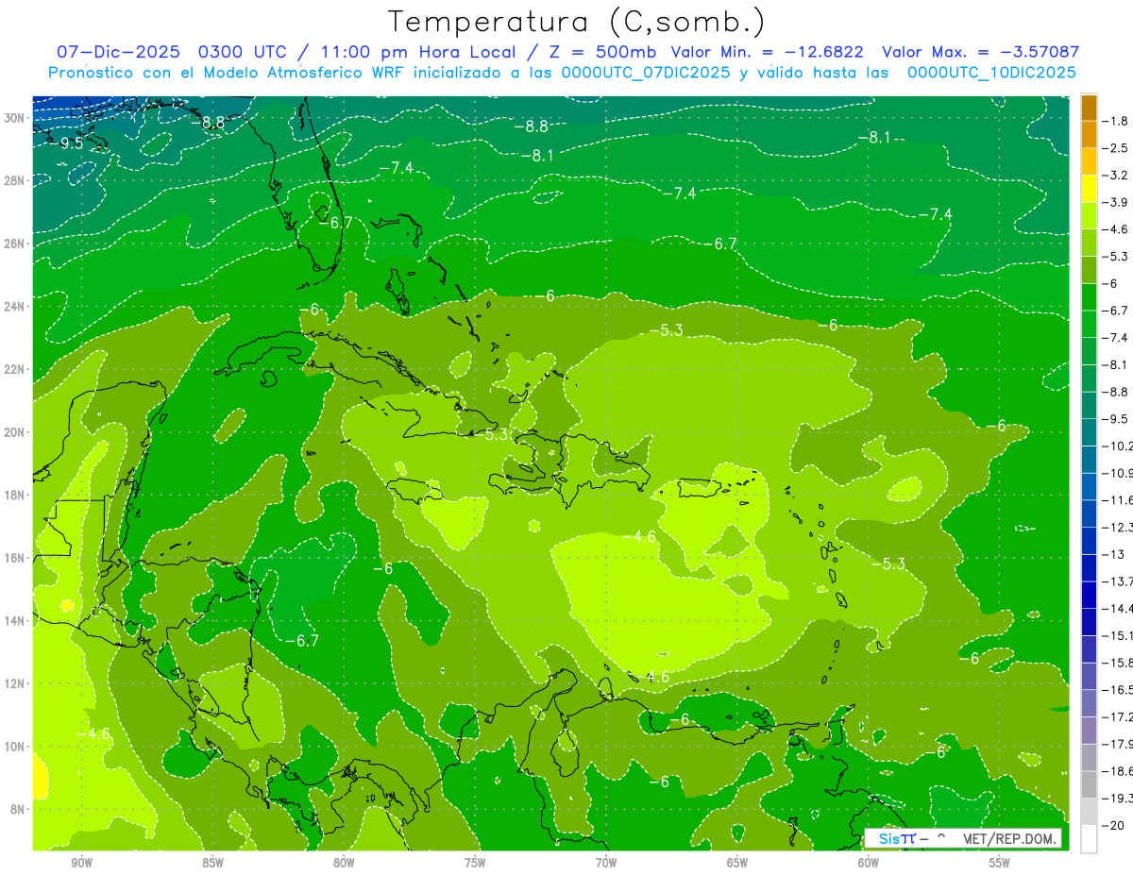Click the '-3.2' value on color bar
The image size is (1133, 875).
pyautogui.click(x=1117, y=175)
